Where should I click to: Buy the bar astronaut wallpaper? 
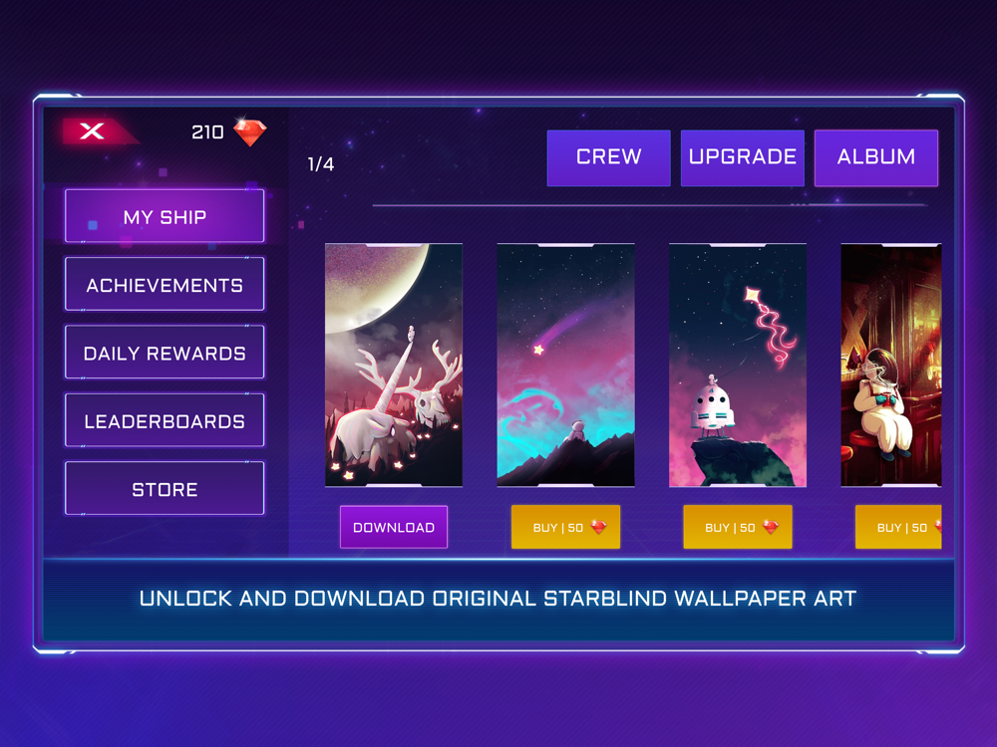[898, 527]
